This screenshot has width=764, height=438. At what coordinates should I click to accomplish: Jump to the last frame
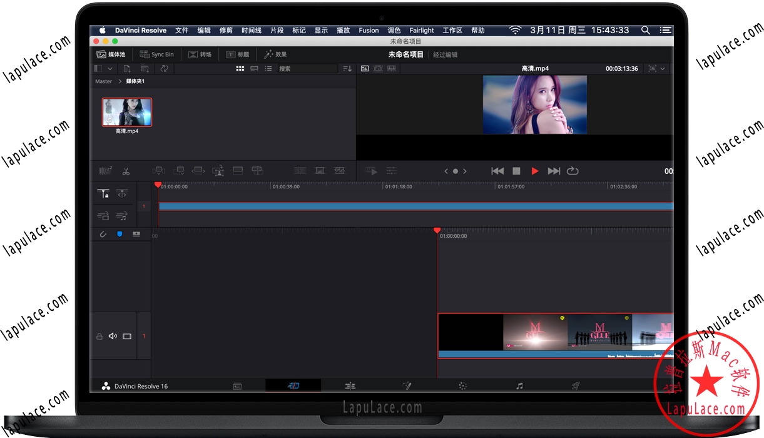(x=554, y=171)
